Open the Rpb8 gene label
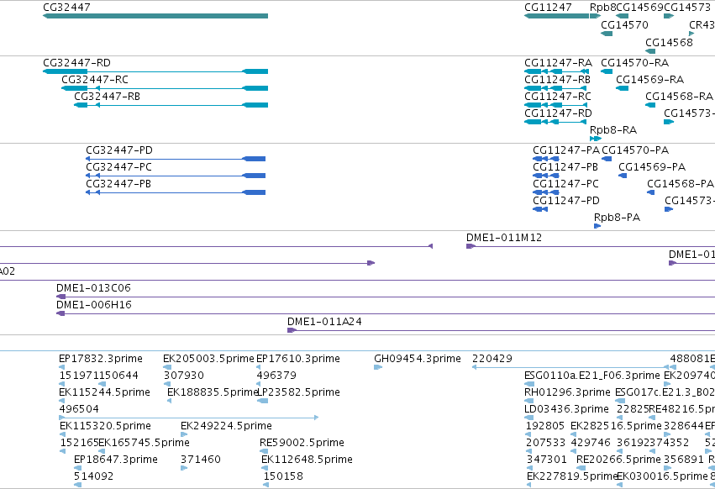The height and width of the screenshot is (489, 715). tap(602, 8)
